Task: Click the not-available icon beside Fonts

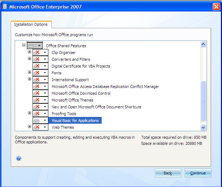Action: tap(37, 73)
